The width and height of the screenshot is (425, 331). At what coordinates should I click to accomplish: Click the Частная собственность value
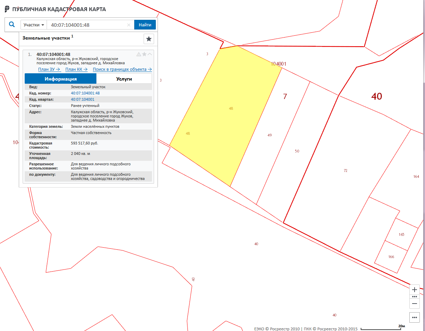(91, 133)
